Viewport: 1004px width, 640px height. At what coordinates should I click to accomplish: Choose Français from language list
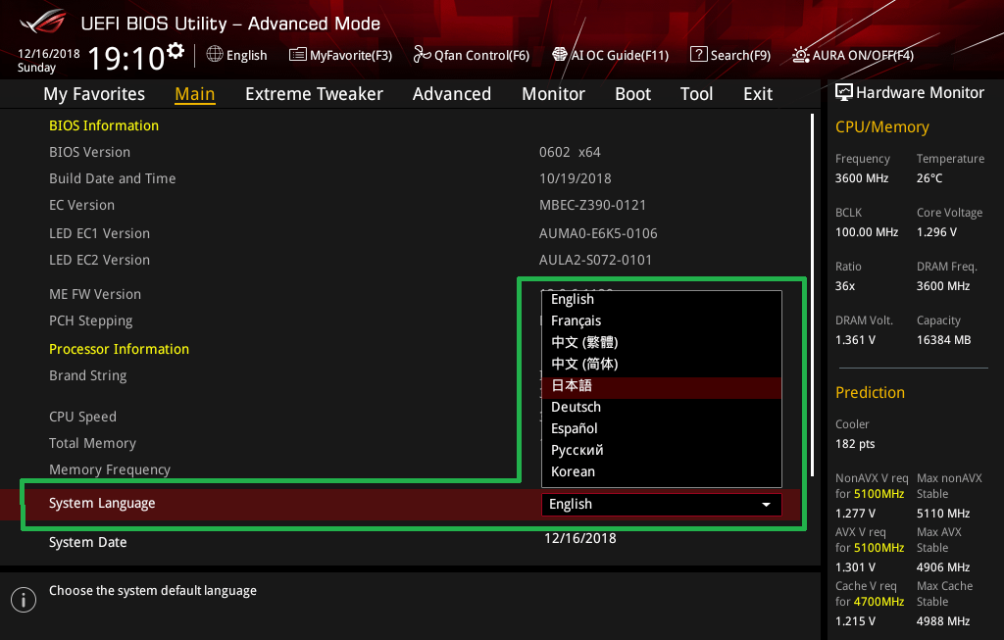[x=662, y=320]
